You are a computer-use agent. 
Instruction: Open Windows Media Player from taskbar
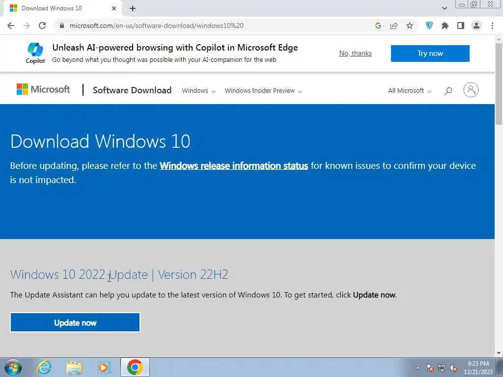(104, 367)
